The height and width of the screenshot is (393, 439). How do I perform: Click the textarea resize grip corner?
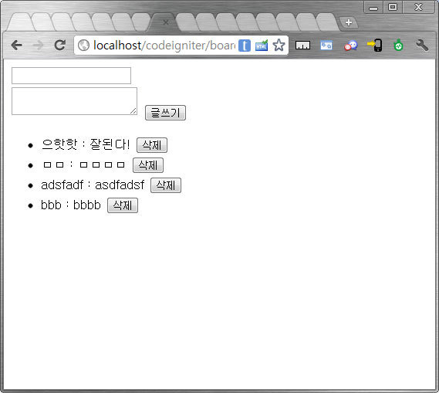[133, 111]
